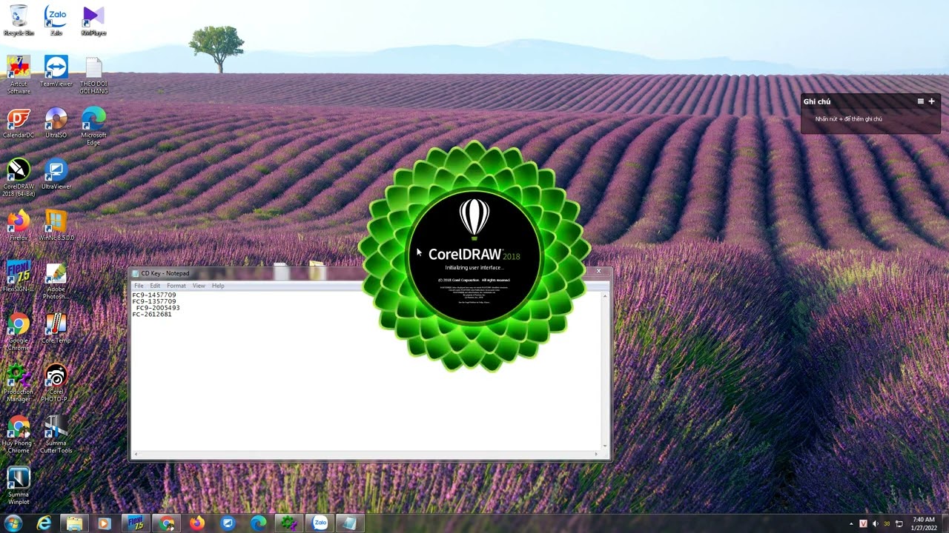The image size is (949, 533).
Task: Open Notepad's Format menu
Action: (176, 286)
